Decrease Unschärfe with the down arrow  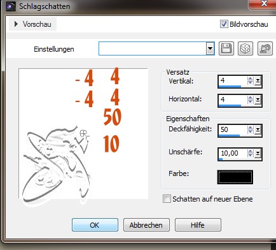pyautogui.click(x=251, y=156)
